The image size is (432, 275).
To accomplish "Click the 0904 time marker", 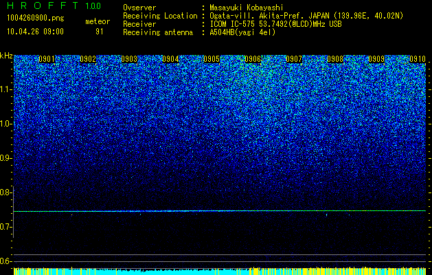I will 170,59.
